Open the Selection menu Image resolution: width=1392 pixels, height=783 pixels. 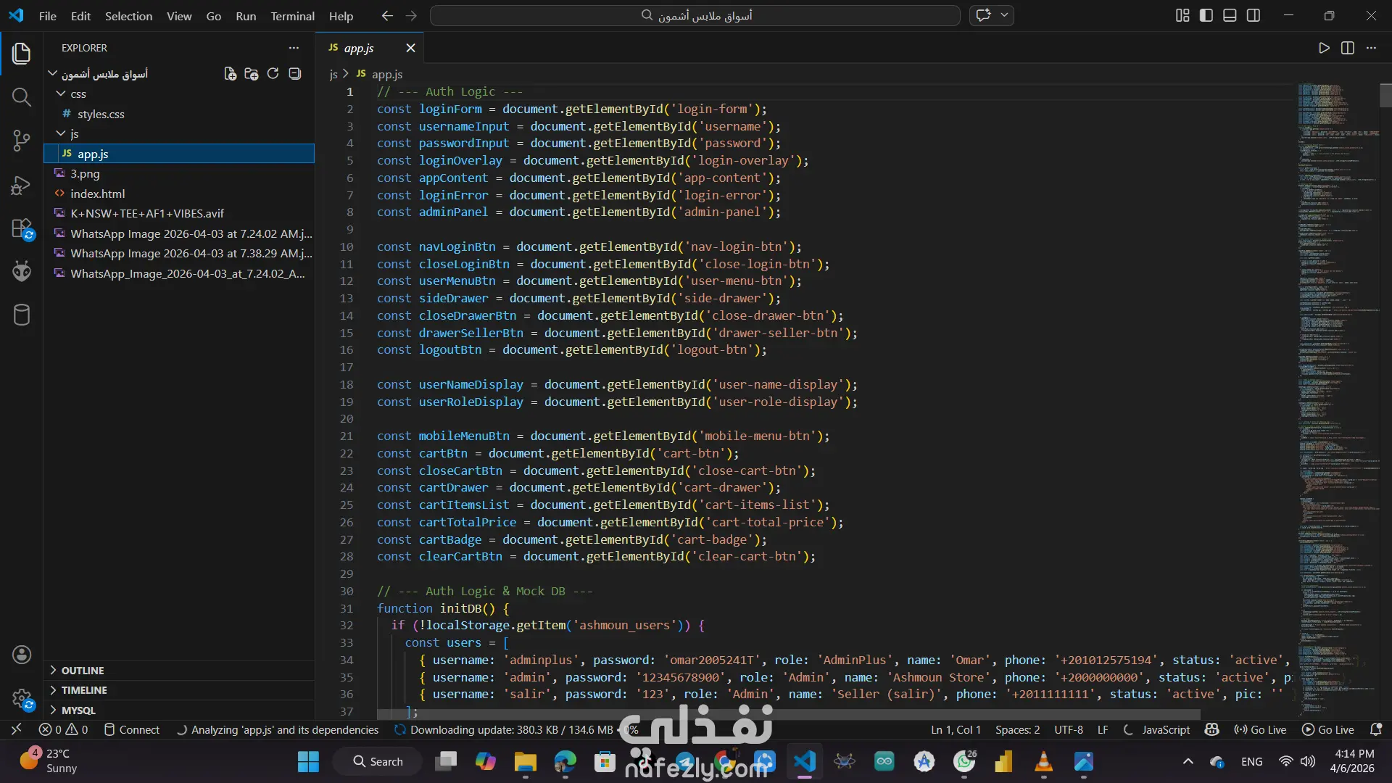click(128, 16)
